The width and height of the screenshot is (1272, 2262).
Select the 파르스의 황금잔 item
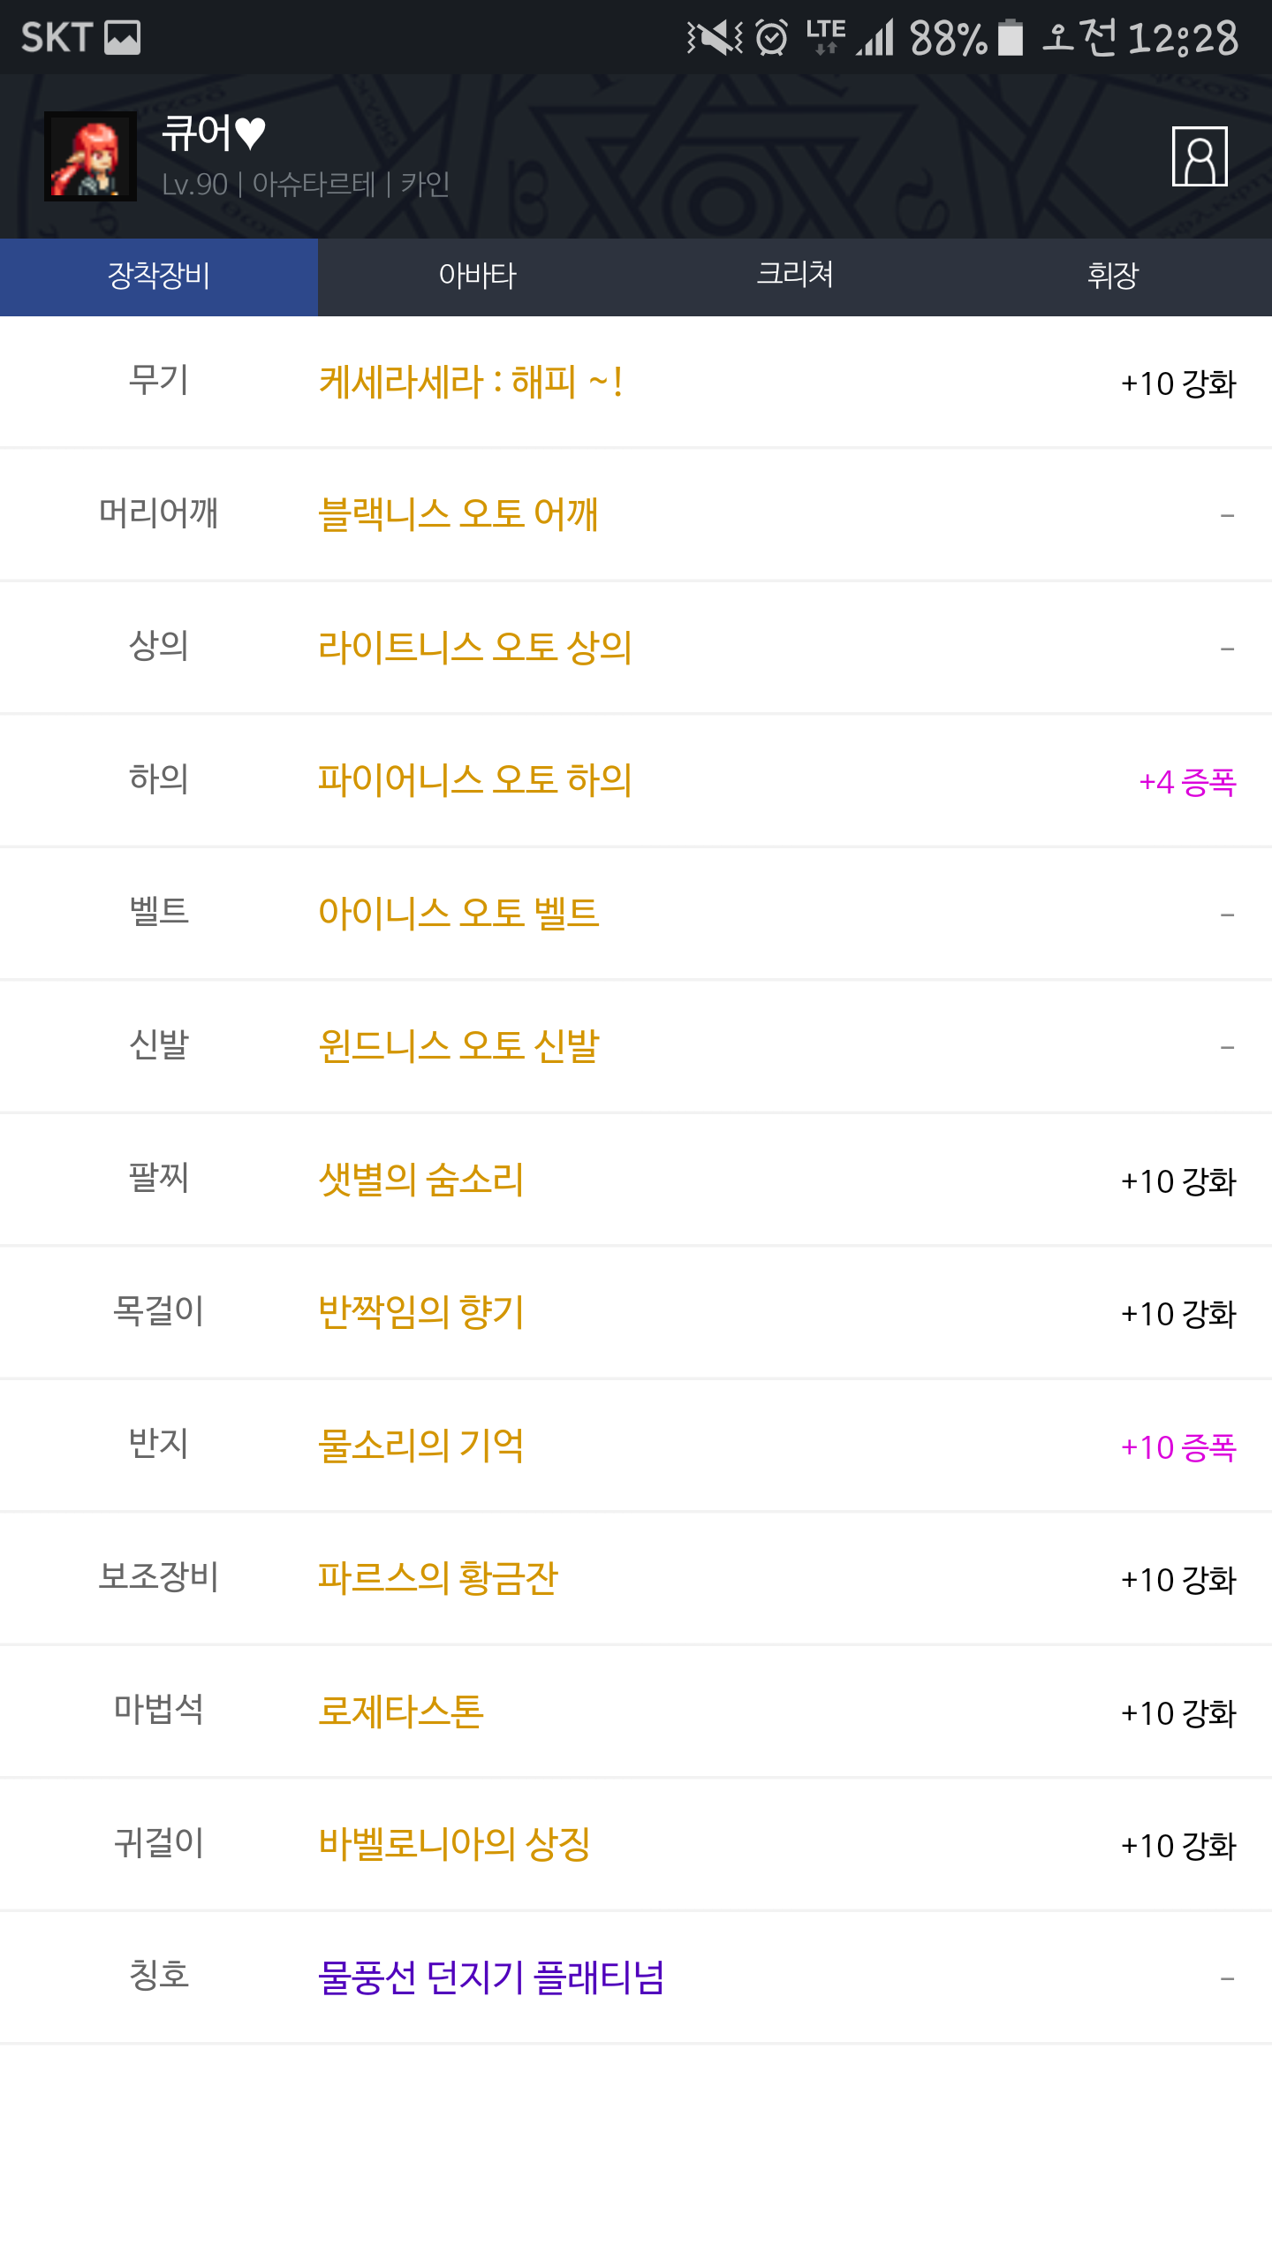[x=438, y=1578]
